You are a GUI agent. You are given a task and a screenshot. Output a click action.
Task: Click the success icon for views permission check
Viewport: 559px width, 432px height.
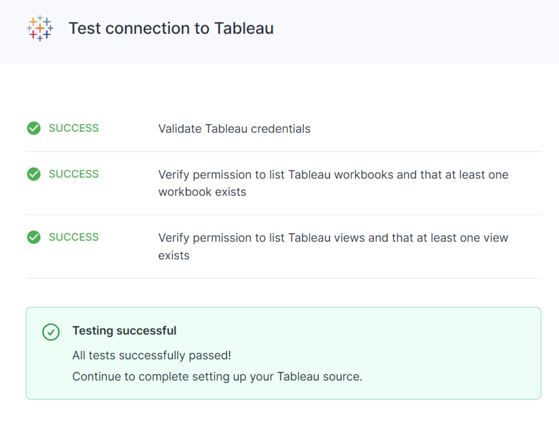(x=34, y=237)
